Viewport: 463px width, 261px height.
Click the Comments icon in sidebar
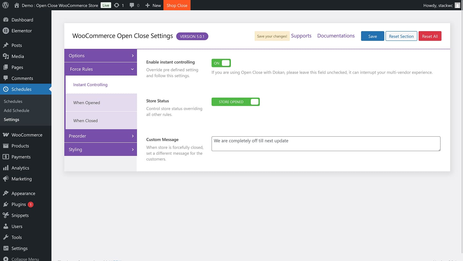tap(6, 78)
